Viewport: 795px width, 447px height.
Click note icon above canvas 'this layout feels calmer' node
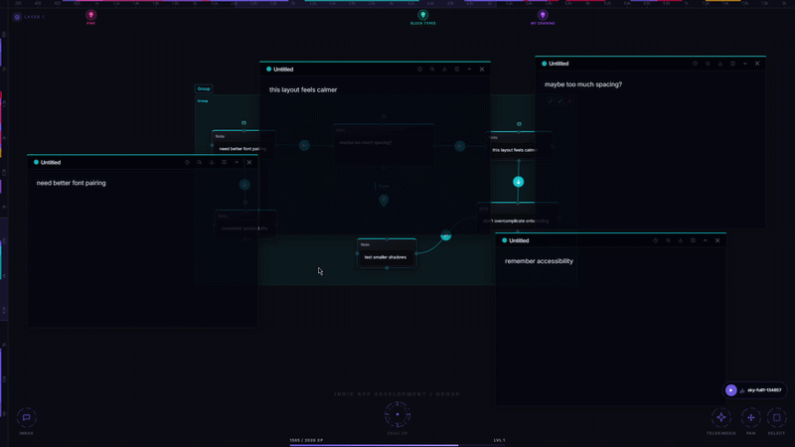[x=519, y=123]
